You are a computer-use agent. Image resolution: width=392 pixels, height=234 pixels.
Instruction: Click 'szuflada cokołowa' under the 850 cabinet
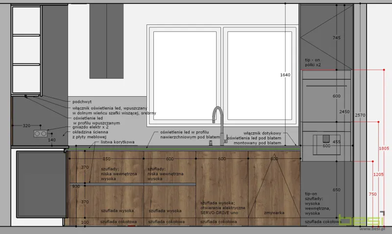click(x=119, y=221)
